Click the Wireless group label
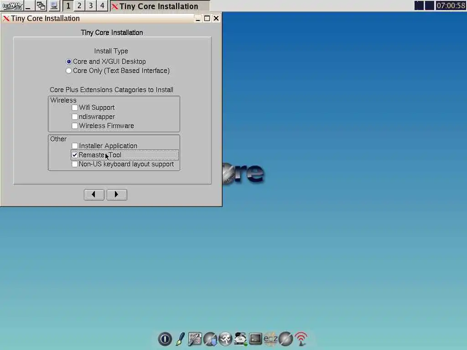This screenshot has width=467, height=350. click(63, 100)
